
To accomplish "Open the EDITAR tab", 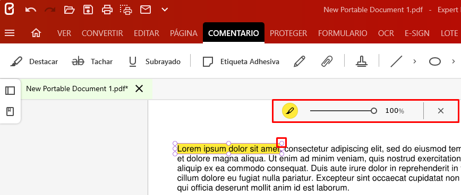I will (147, 33).
